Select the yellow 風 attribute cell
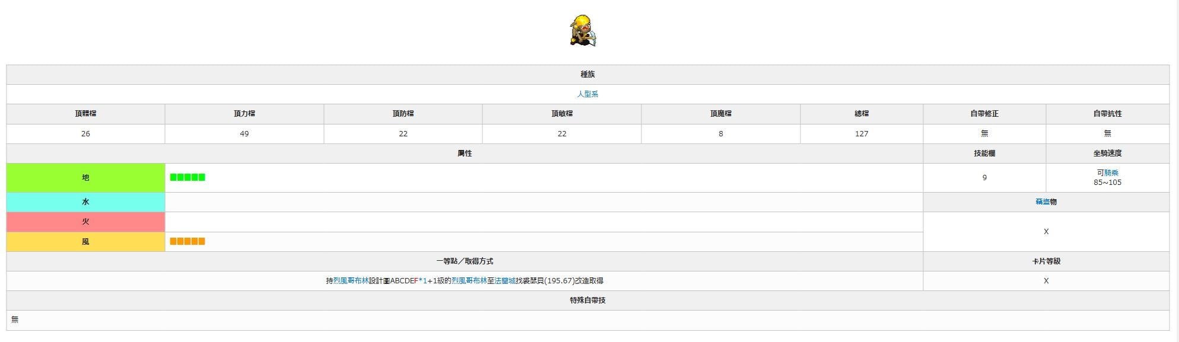1179x342 pixels. click(x=85, y=242)
